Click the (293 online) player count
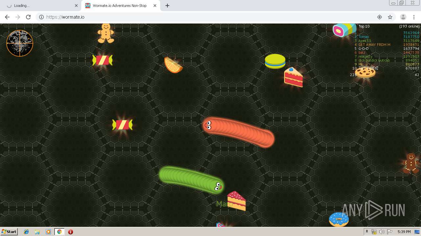Viewport: 421px width, 236px height. [x=409, y=26]
